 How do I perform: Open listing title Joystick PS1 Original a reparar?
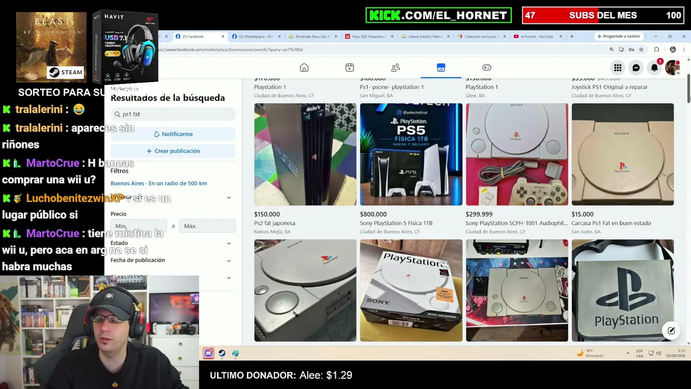(609, 87)
